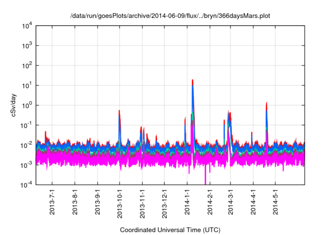This screenshot has height=235, width=336.
Task: Click the 10^4 y-axis tick label
Action: [26, 26]
